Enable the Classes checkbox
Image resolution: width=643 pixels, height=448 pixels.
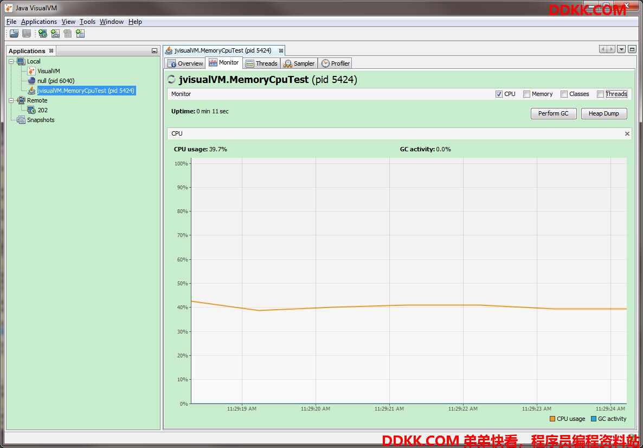[564, 94]
